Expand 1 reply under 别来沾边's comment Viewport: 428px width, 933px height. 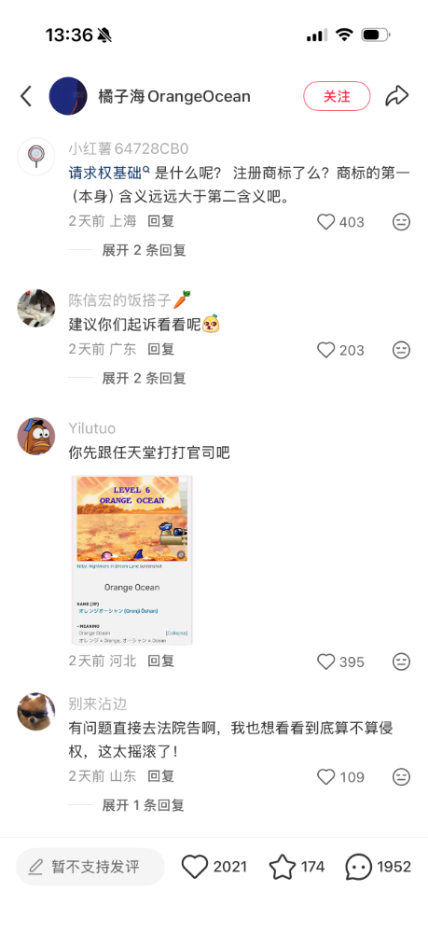(x=143, y=806)
